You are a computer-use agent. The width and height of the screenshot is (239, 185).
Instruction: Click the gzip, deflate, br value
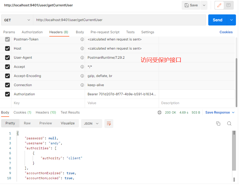click(100, 76)
